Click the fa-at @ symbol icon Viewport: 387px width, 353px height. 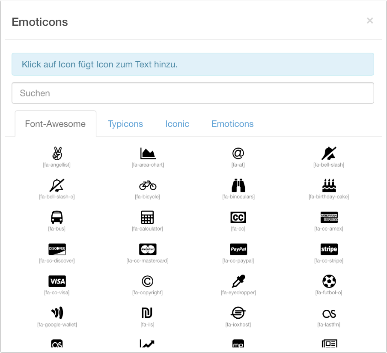(238, 153)
